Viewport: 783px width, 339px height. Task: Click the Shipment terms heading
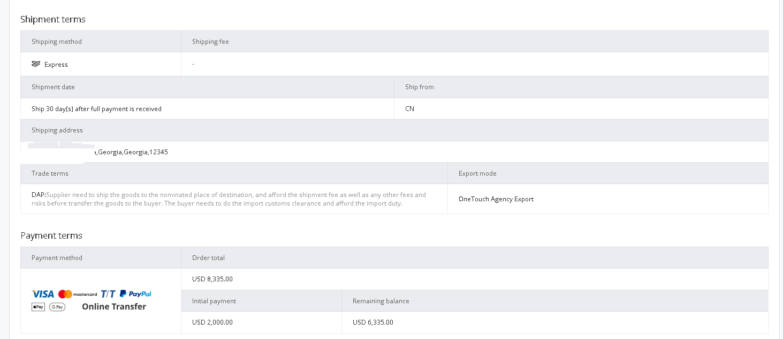point(53,19)
